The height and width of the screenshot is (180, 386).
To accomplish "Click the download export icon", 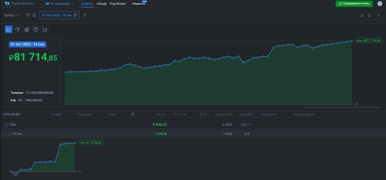I will tap(362, 15).
